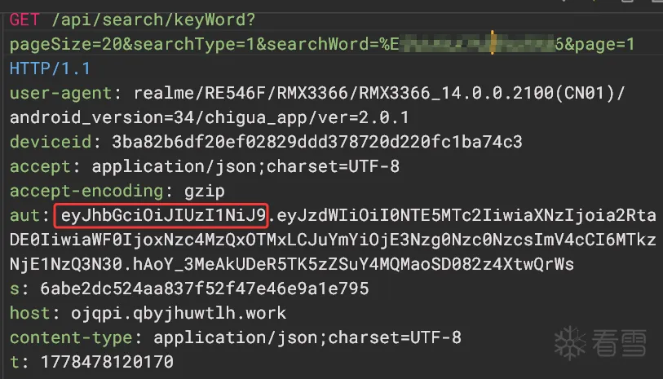Click the accept: application/json header
This screenshot has height=379, width=663.
pos(204,166)
